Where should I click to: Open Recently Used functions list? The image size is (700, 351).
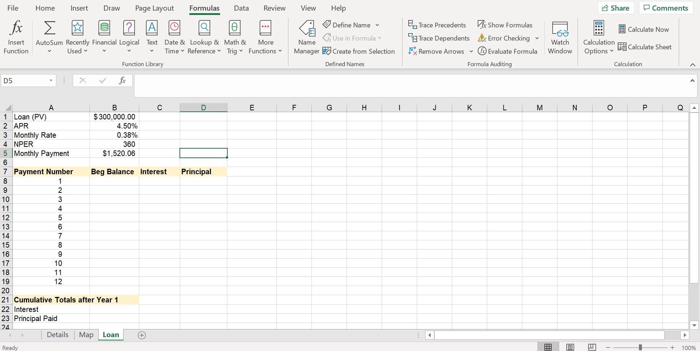coord(77,37)
